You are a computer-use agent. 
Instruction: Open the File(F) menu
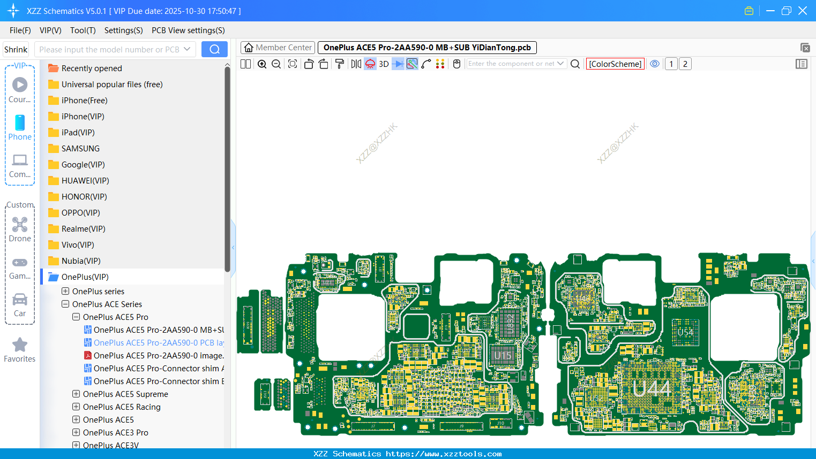pos(20,30)
